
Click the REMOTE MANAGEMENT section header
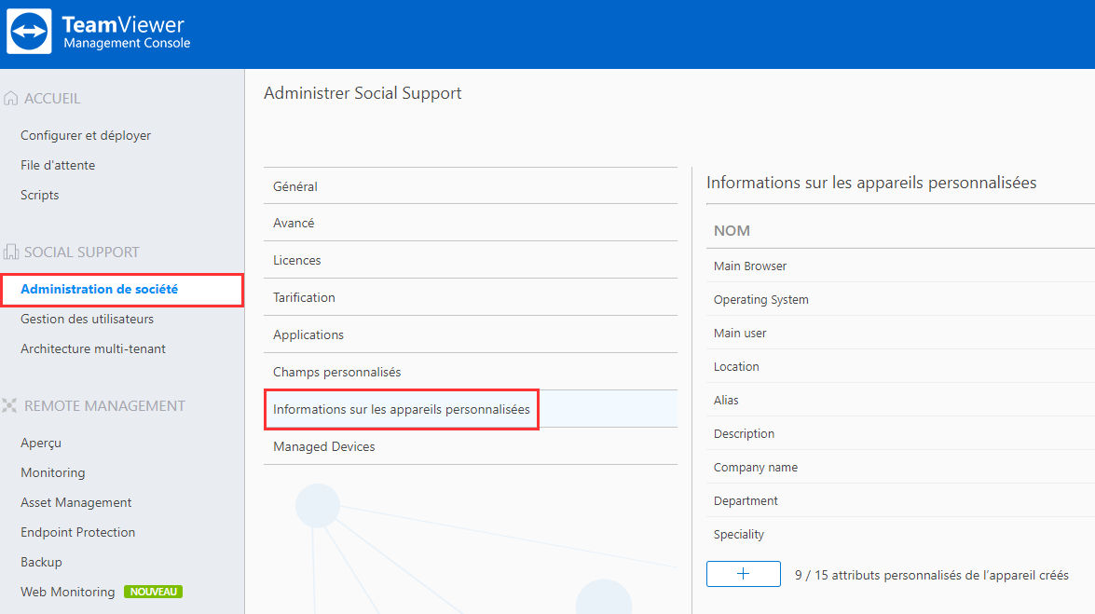[104, 406]
